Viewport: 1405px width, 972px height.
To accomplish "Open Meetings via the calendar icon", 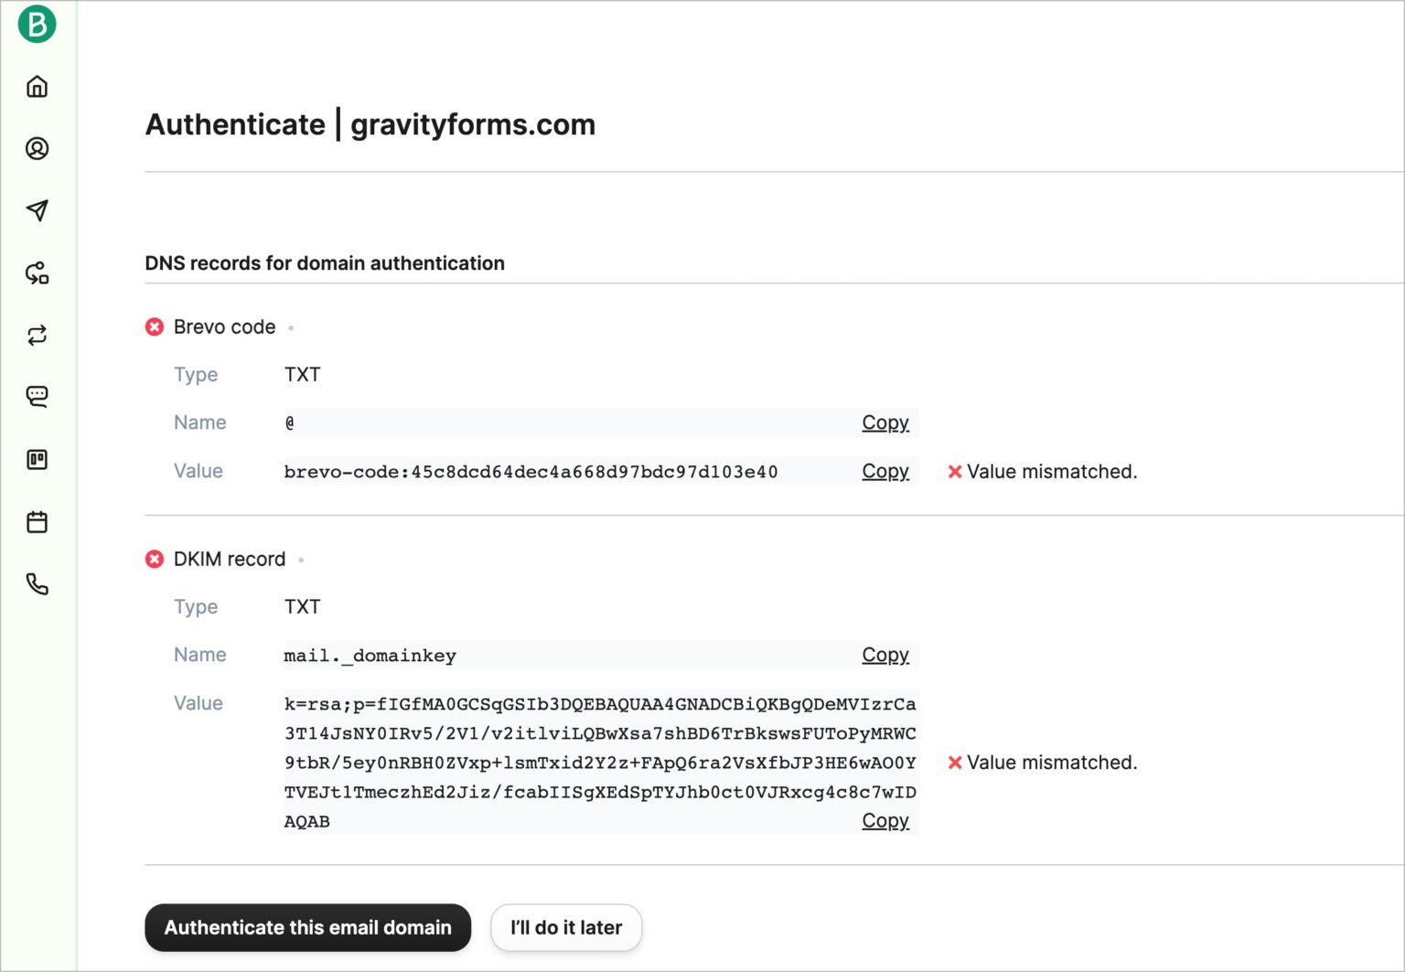I will [37, 521].
